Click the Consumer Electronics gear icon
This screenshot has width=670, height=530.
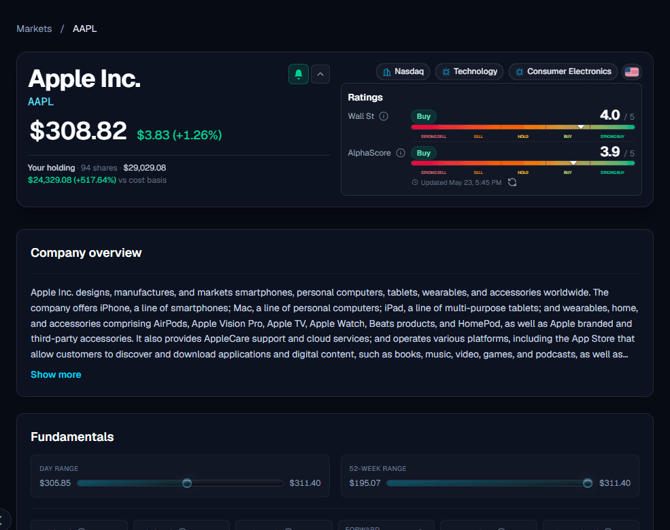[520, 72]
